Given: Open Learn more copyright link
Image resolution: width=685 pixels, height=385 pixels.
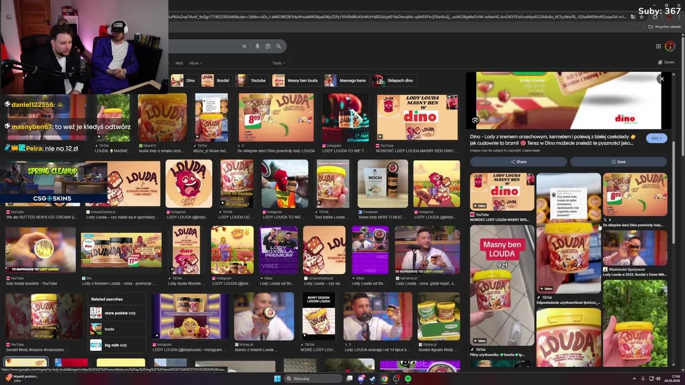Looking at the screenshot, I should coord(531,151).
